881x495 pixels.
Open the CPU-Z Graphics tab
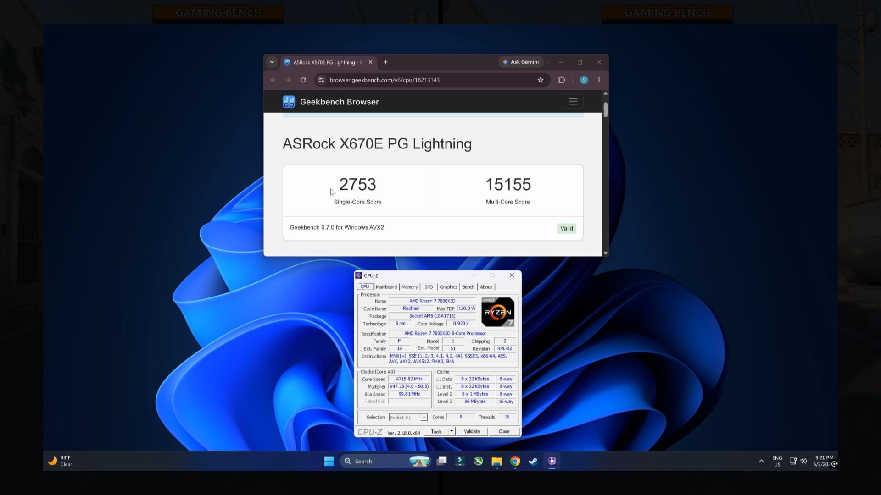449,287
